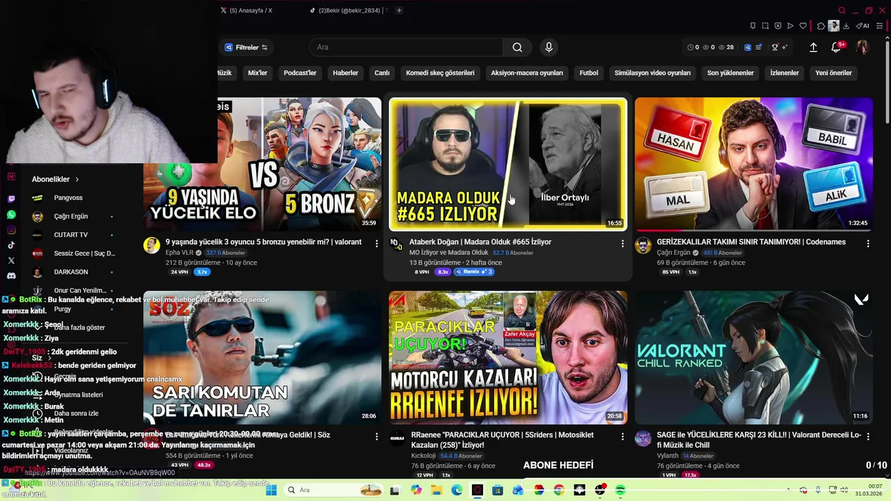Open YouTube notifications bell
The image size is (891, 501).
pyautogui.click(x=836, y=47)
